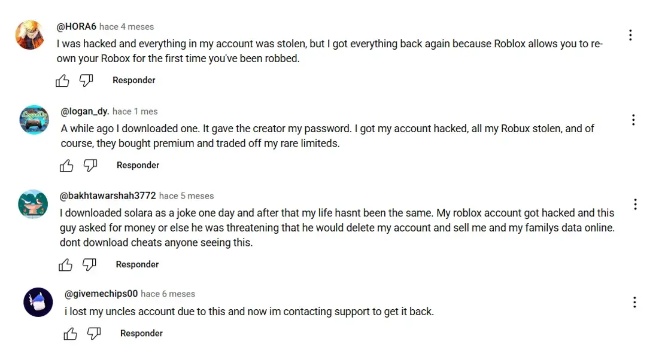Like the comment by @HORA6
This screenshot has height=363, width=671.
[x=62, y=81]
